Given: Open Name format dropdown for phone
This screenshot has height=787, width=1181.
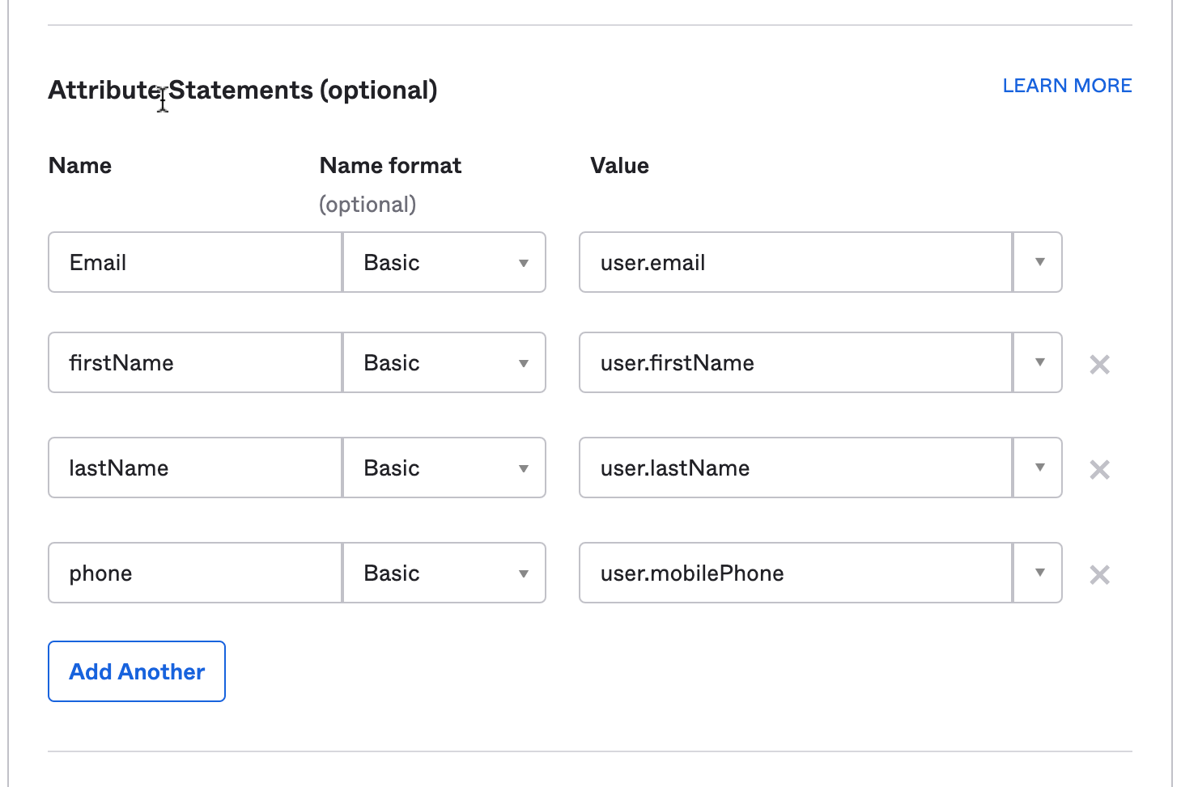Looking at the screenshot, I should (x=444, y=573).
